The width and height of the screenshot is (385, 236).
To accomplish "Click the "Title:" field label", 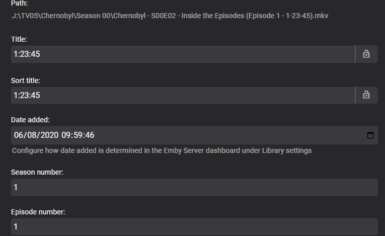I will point(19,39).
